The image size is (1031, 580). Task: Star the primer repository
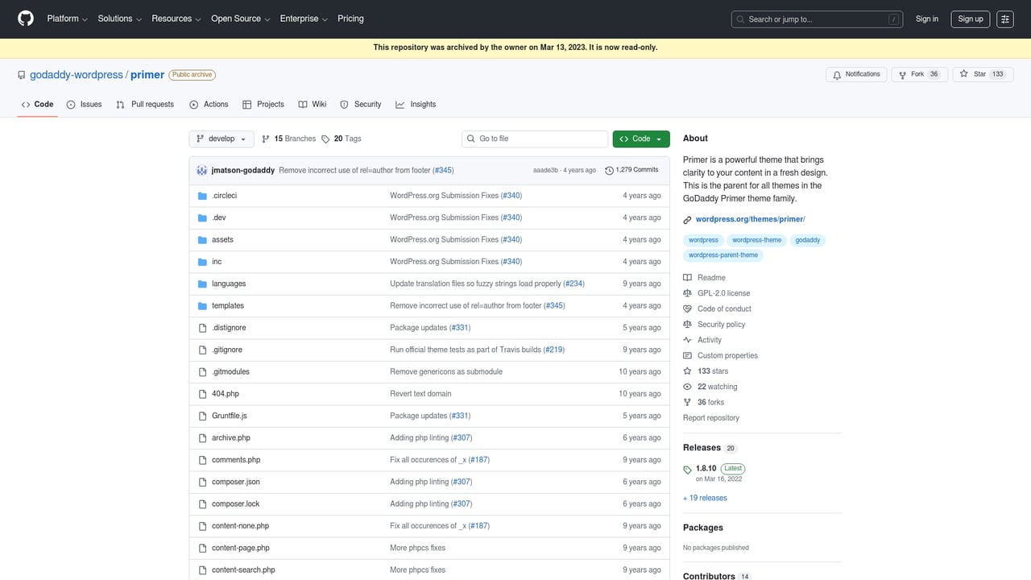[982, 73]
